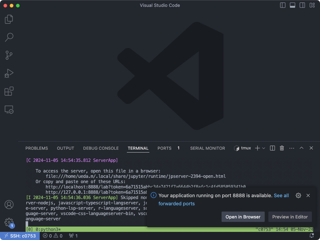The height and width of the screenshot is (240, 320).
Task: Dismiss the port 8888 notification
Action: tap(308, 196)
